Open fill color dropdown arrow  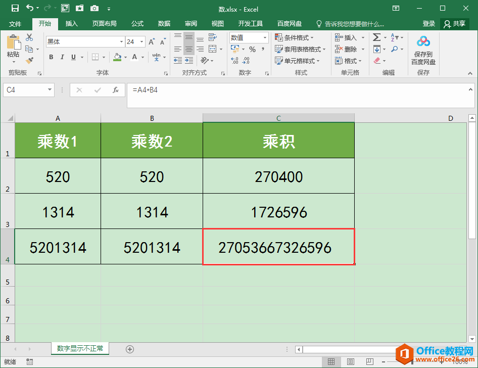click(x=125, y=57)
